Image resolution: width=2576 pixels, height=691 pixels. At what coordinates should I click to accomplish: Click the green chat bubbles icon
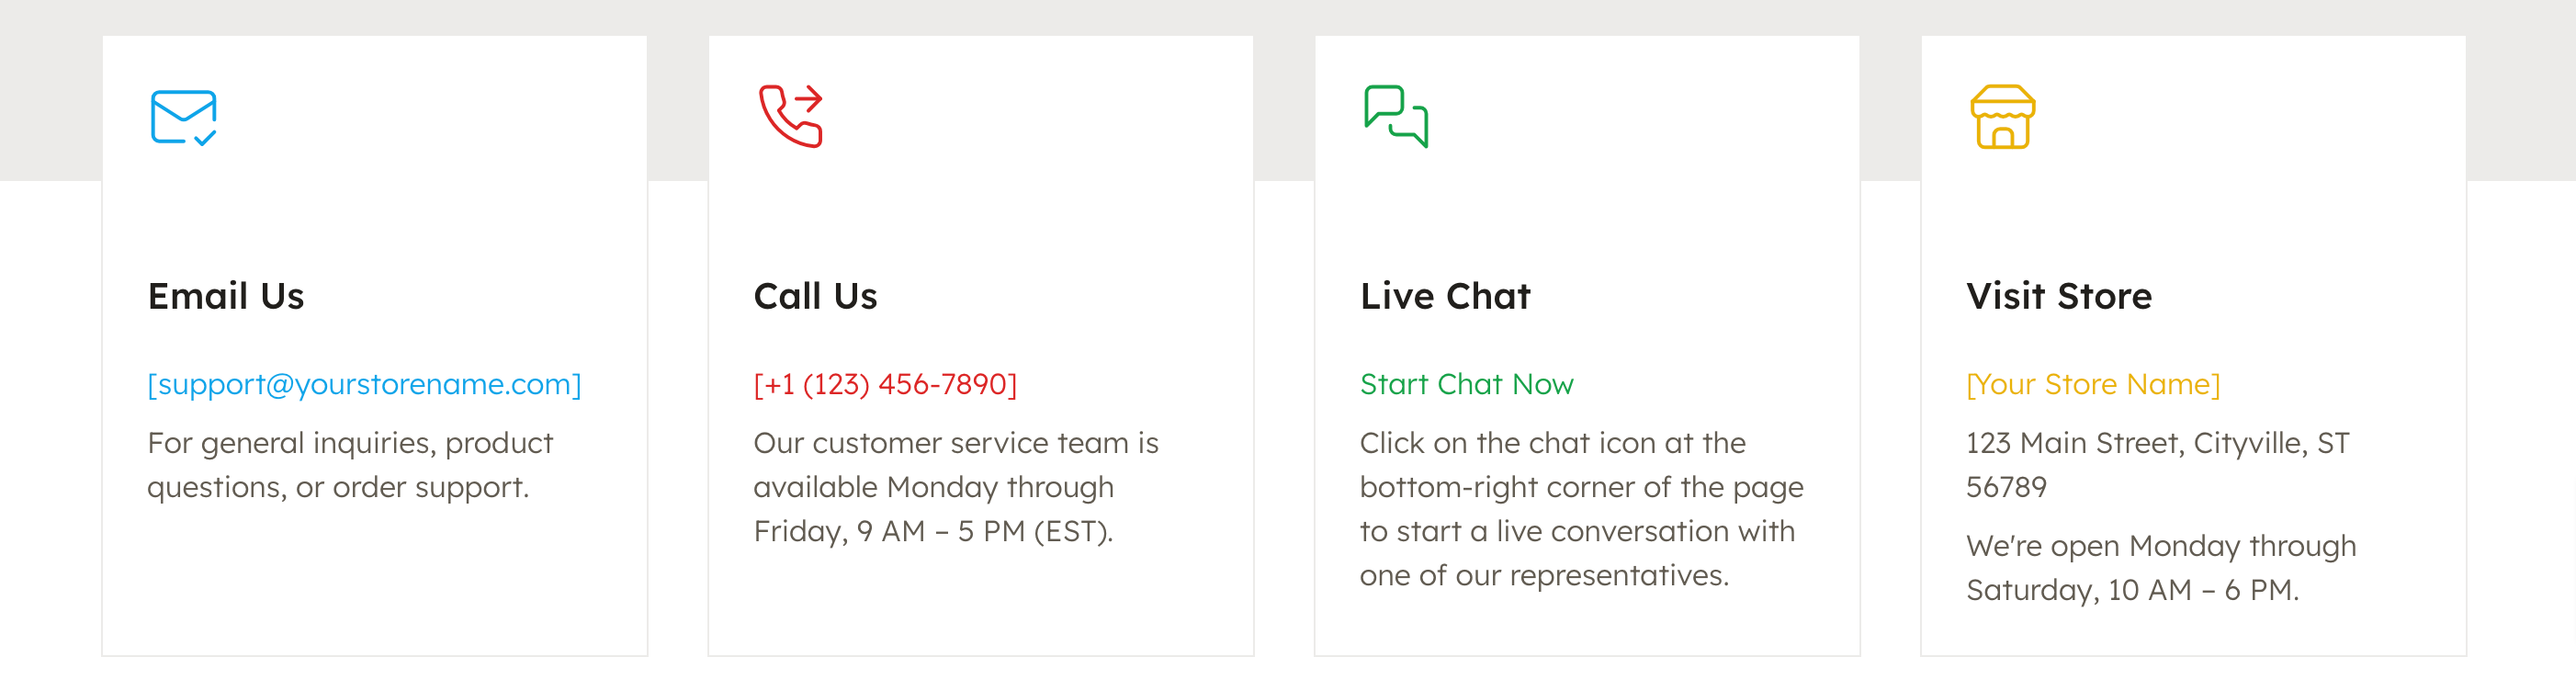tap(1396, 116)
